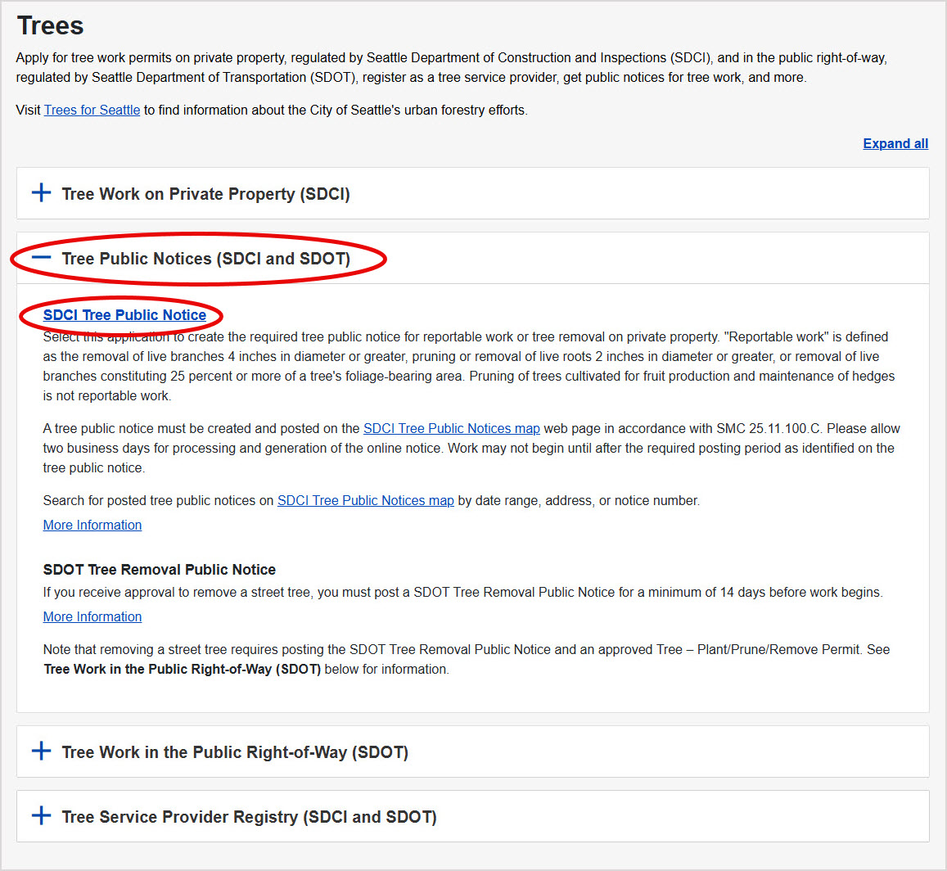Click the Trees page title

[50, 25]
